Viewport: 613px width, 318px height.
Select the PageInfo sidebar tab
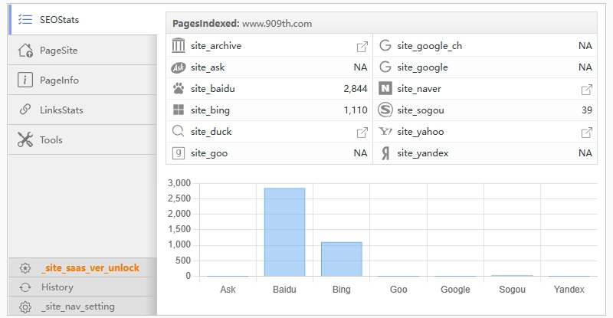(x=59, y=80)
